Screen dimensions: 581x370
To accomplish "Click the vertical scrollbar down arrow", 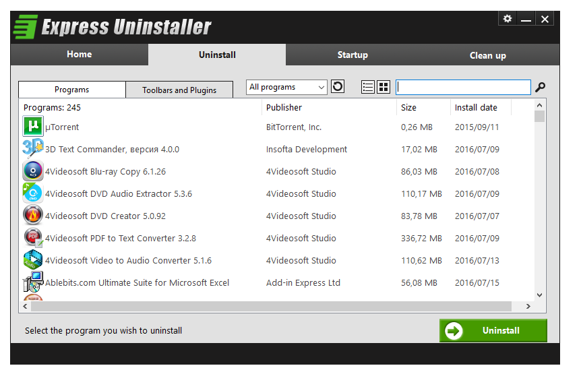I will (x=539, y=295).
